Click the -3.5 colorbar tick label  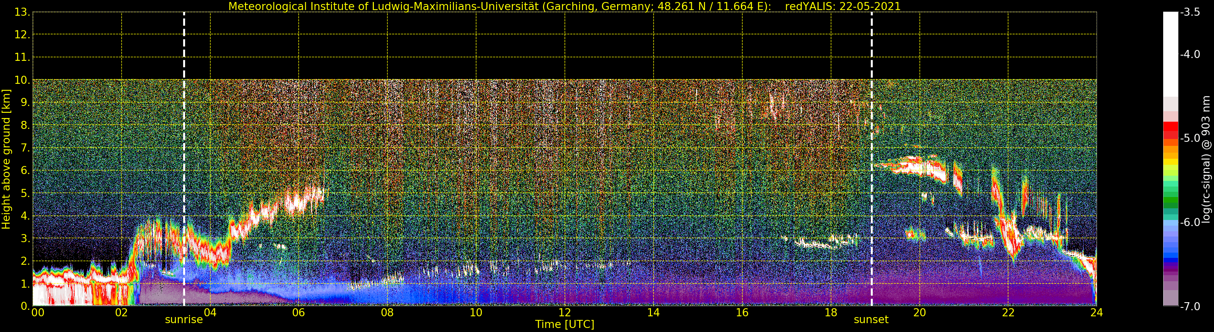[1190, 12]
